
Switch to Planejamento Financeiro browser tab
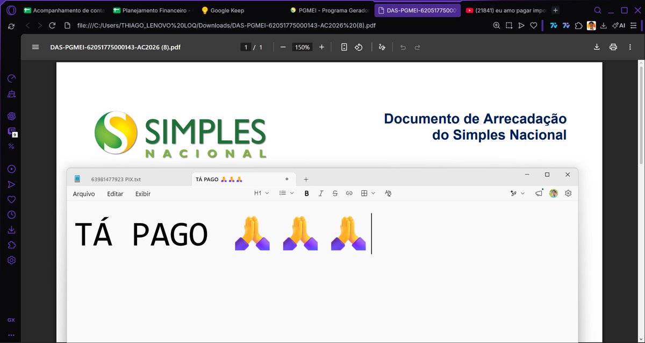153,10
